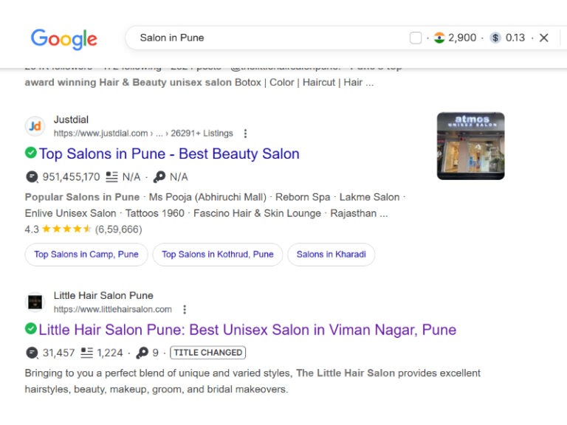The width and height of the screenshot is (567, 425).
Task: Click the littlehairsalon.com URL text
Action: [112, 309]
